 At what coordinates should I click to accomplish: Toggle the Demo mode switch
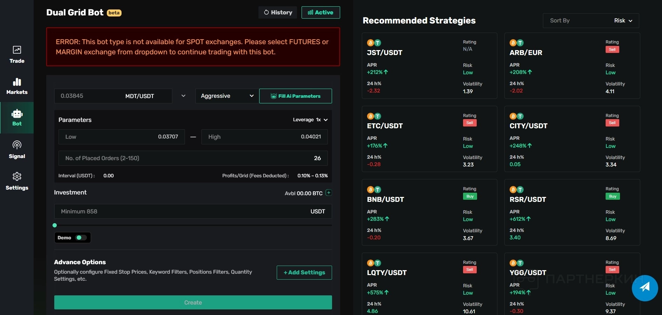pos(81,238)
